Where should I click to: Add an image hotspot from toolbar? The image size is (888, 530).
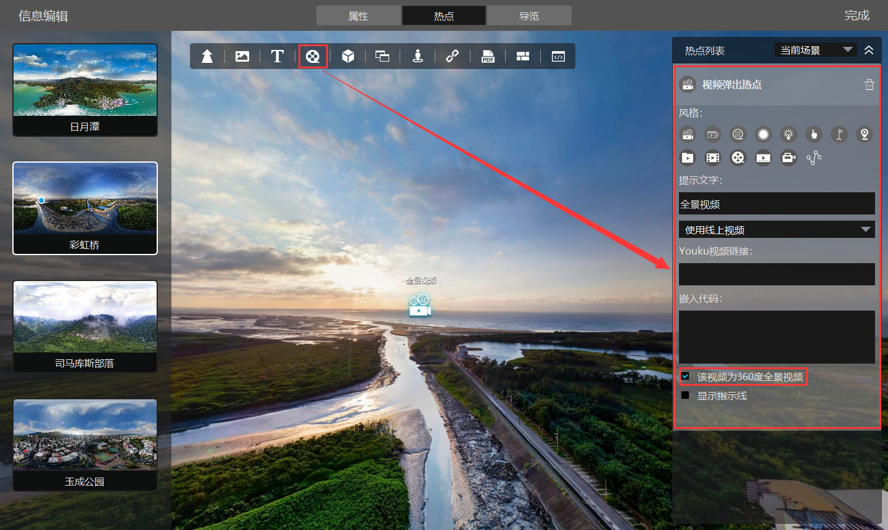click(x=242, y=57)
